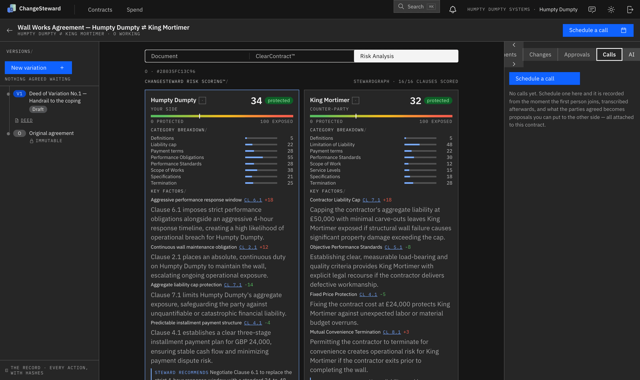The image size is (640, 380).
Task: Open CL 5.1 clause link
Action: (x=393, y=247)
